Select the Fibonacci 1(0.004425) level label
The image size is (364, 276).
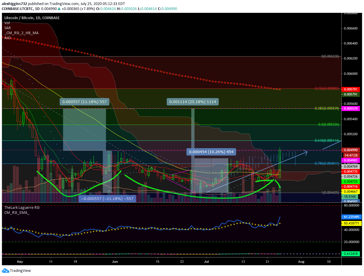330,193
